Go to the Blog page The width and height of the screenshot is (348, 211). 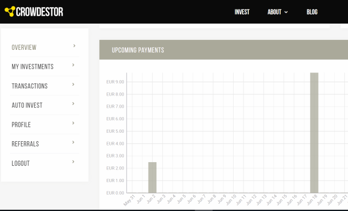point(312,12)
